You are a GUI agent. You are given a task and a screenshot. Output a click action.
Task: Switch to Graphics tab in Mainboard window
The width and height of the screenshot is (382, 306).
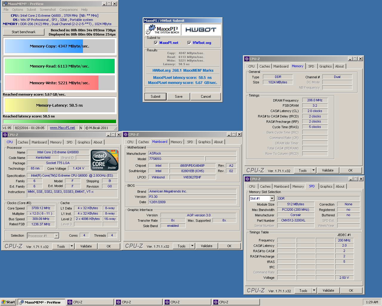pyautogui.click(x=204, y=142)
